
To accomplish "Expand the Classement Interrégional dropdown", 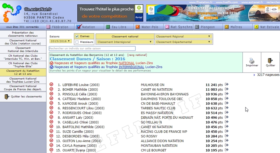I will (125, 42).
